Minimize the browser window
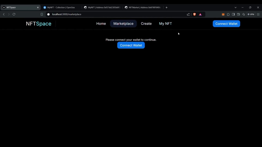 coord(242,7)
